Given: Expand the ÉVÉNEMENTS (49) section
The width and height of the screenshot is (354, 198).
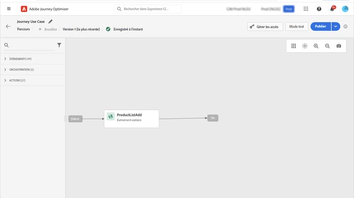Looking at the screenshot, I should click(x=32, y=59).
